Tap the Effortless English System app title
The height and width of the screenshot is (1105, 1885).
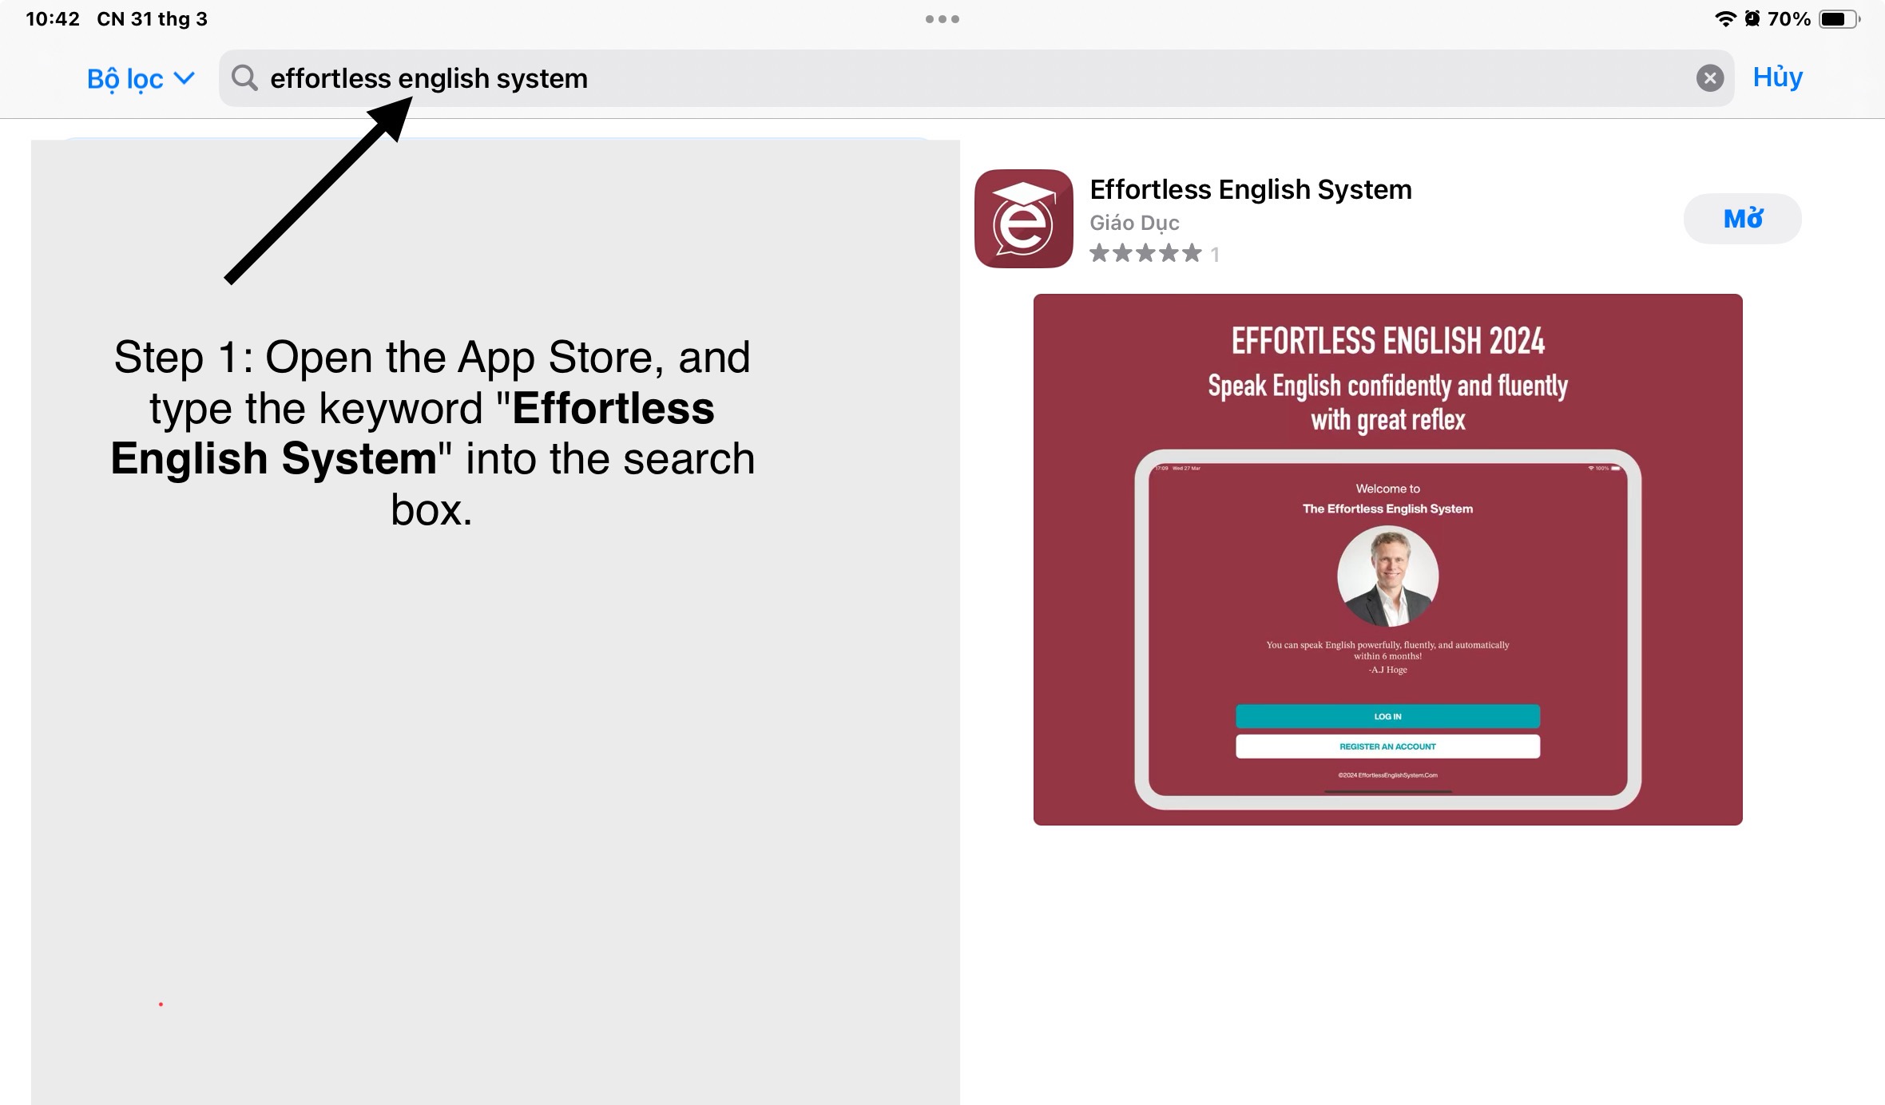(x=1251, y=190)
